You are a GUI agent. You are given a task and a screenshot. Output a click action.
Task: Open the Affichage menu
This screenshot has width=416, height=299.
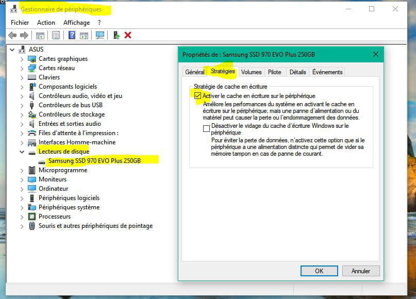click(76, 23)
